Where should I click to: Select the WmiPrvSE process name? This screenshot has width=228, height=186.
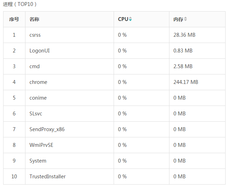(x=41, y=145)
